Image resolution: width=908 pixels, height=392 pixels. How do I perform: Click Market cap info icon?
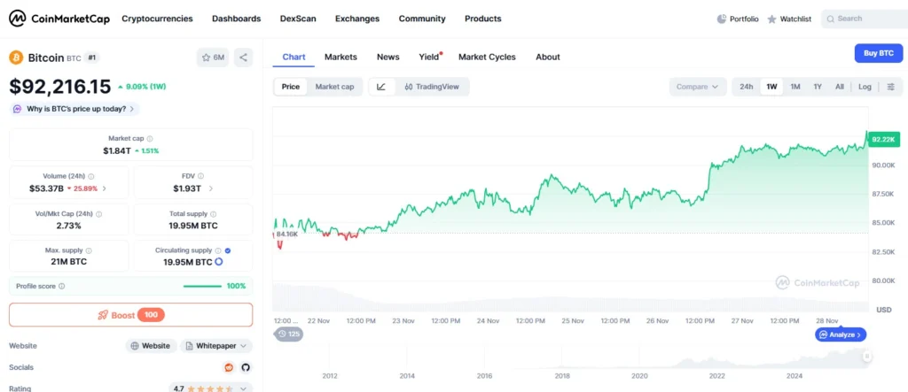(150, 139)
